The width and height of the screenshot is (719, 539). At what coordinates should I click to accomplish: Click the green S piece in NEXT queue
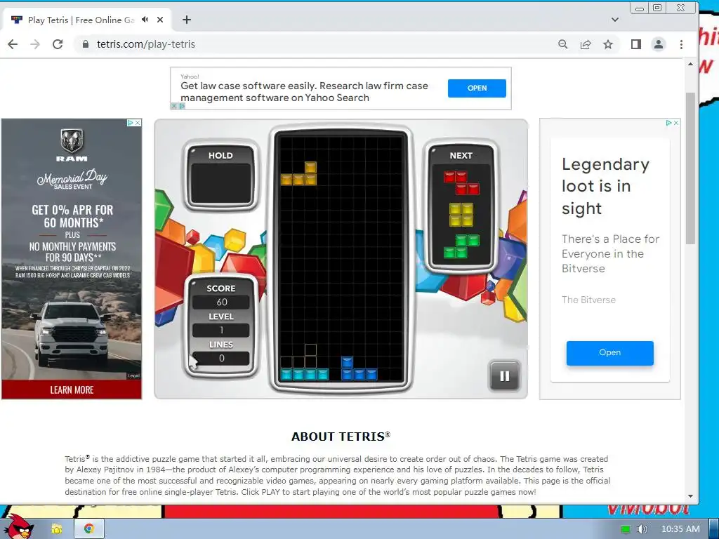461,246
